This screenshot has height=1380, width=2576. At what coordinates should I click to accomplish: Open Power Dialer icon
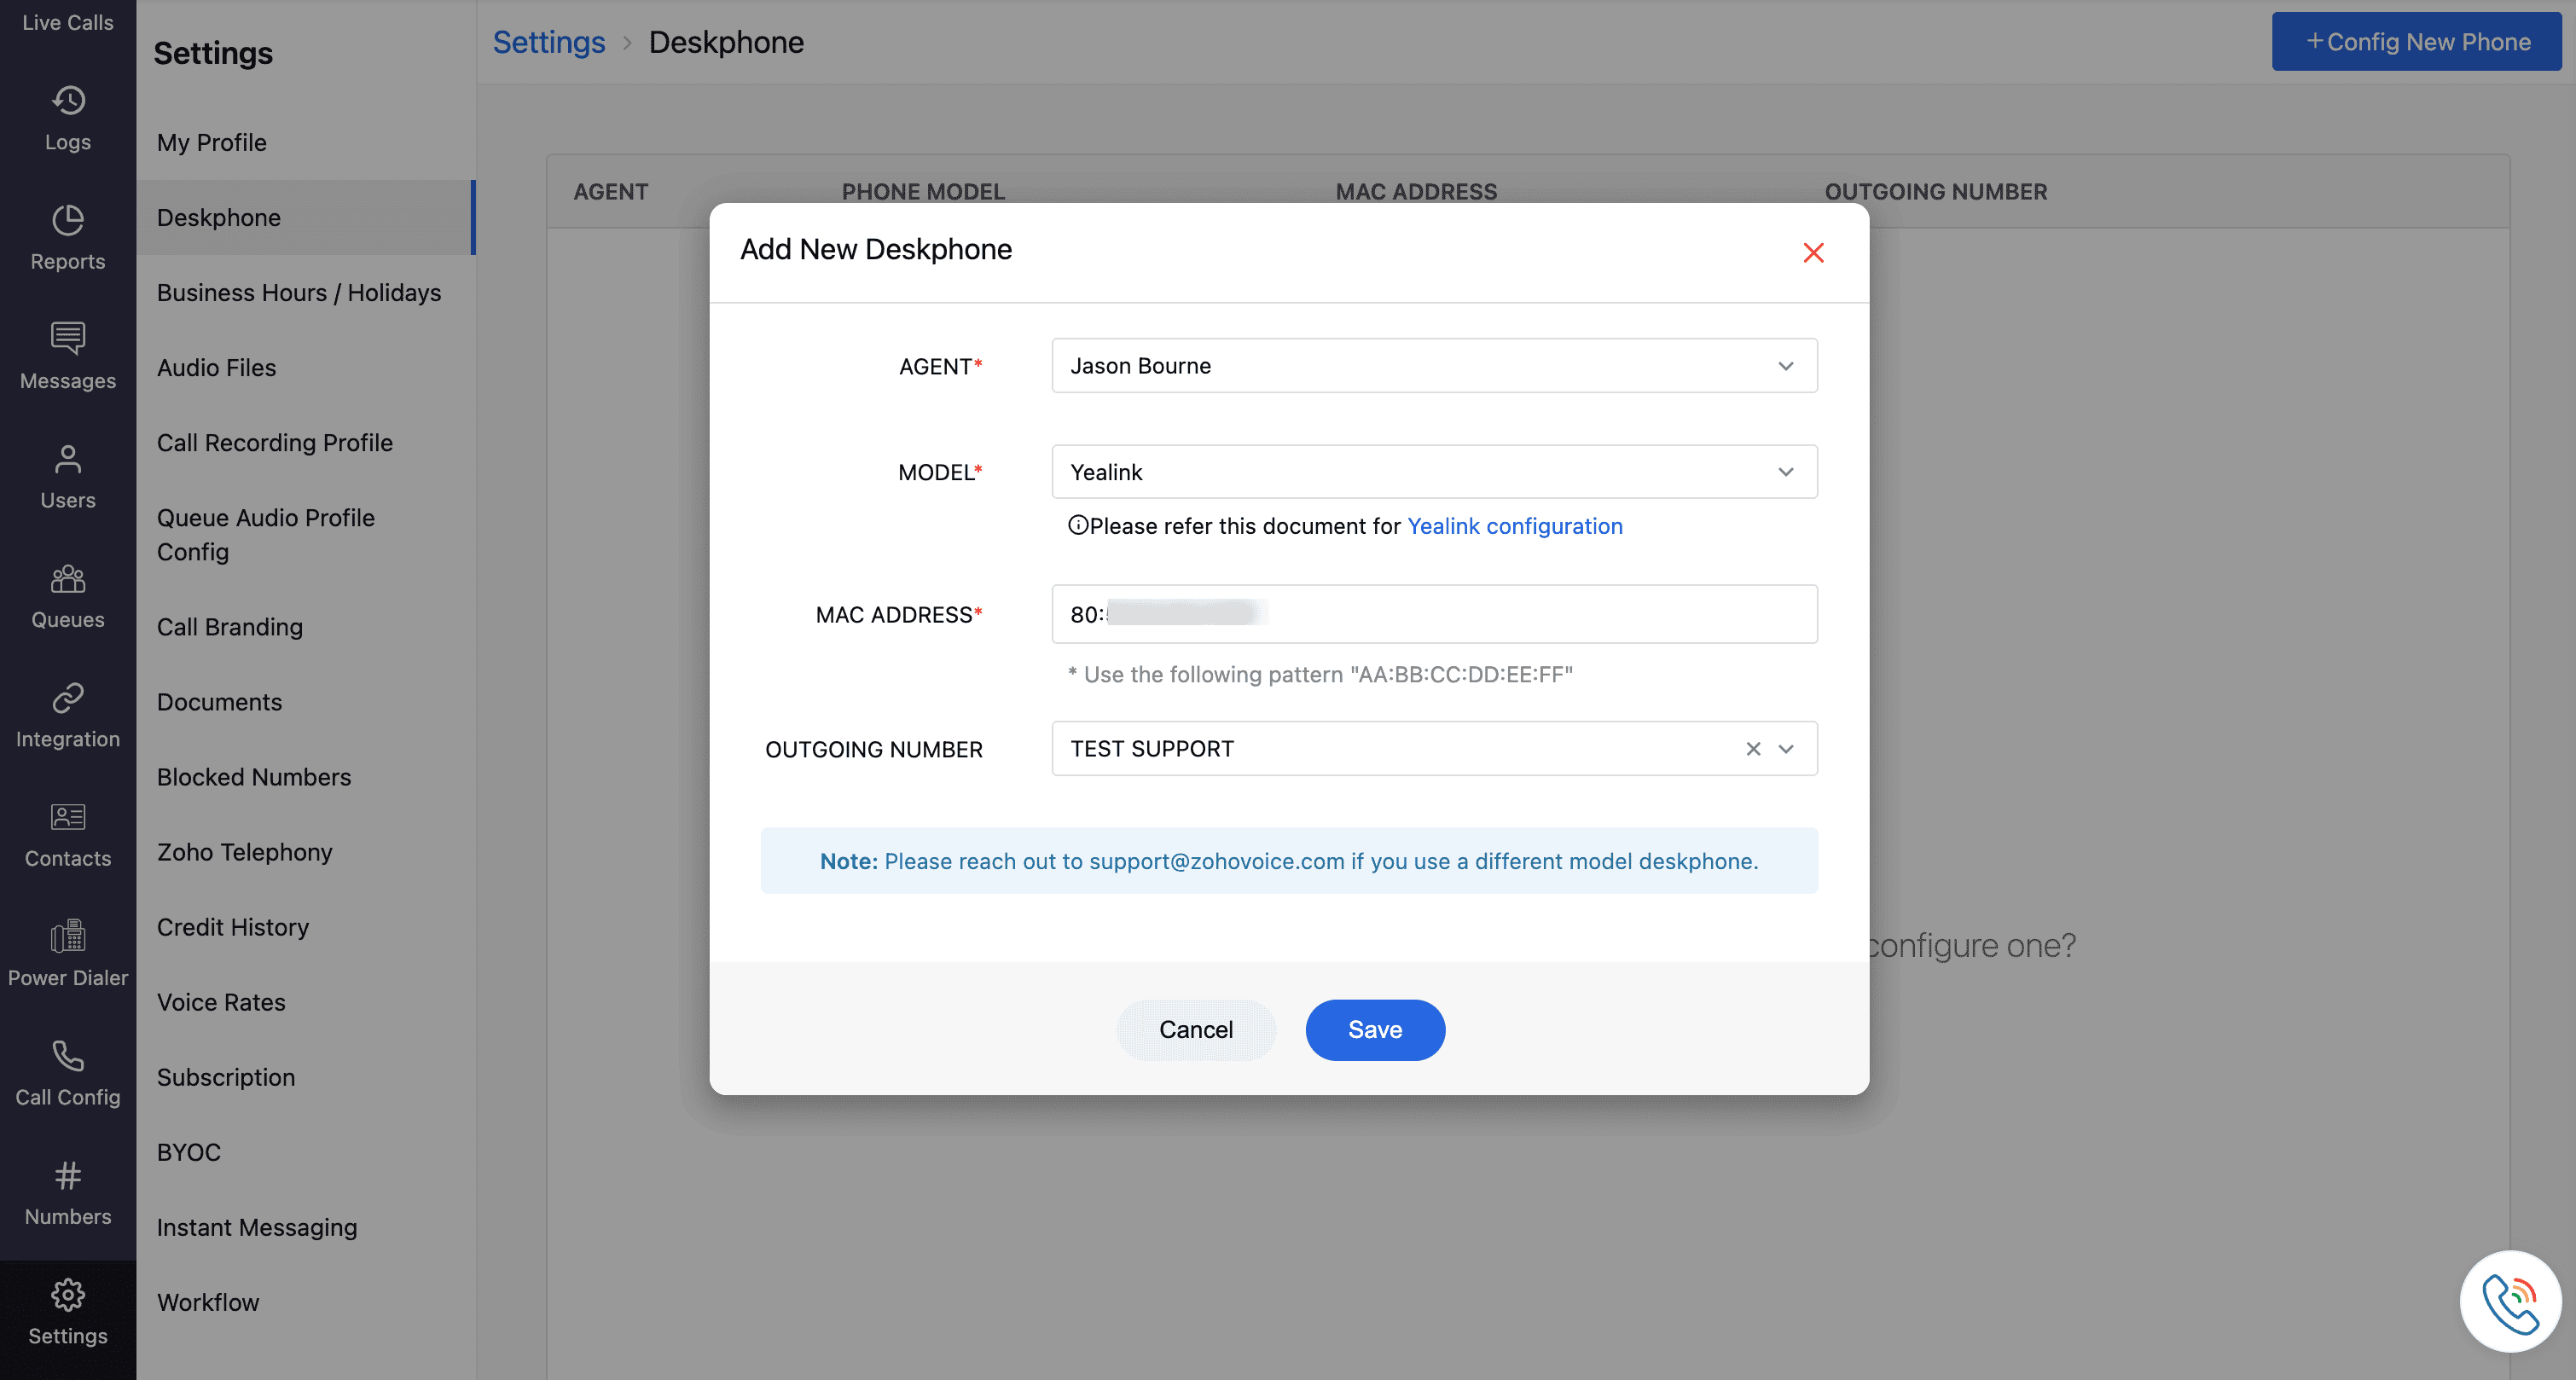[x=68, y=936]
